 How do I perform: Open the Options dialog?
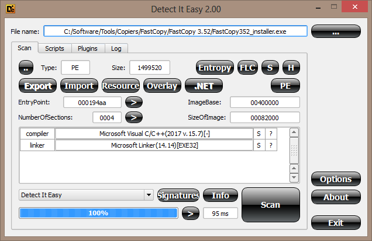(x=336, y=179)
